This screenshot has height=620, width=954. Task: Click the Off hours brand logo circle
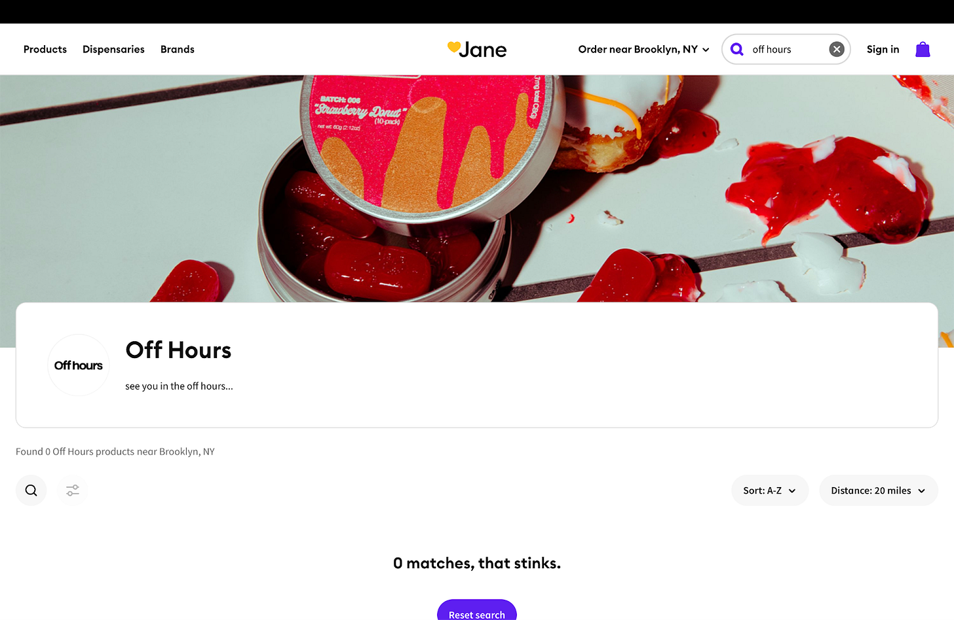(79, 365)
